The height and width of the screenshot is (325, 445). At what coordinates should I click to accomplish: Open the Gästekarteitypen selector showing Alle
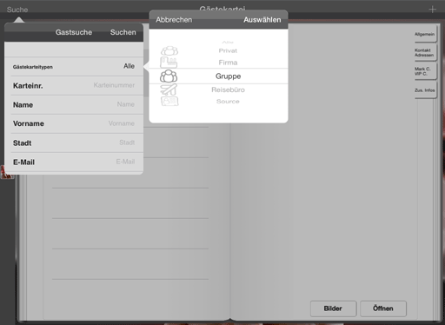coord(74,67)
